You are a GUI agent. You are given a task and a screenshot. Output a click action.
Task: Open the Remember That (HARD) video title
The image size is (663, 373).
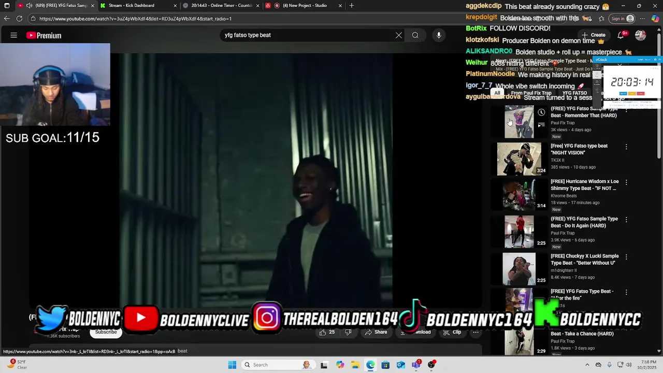584,112
